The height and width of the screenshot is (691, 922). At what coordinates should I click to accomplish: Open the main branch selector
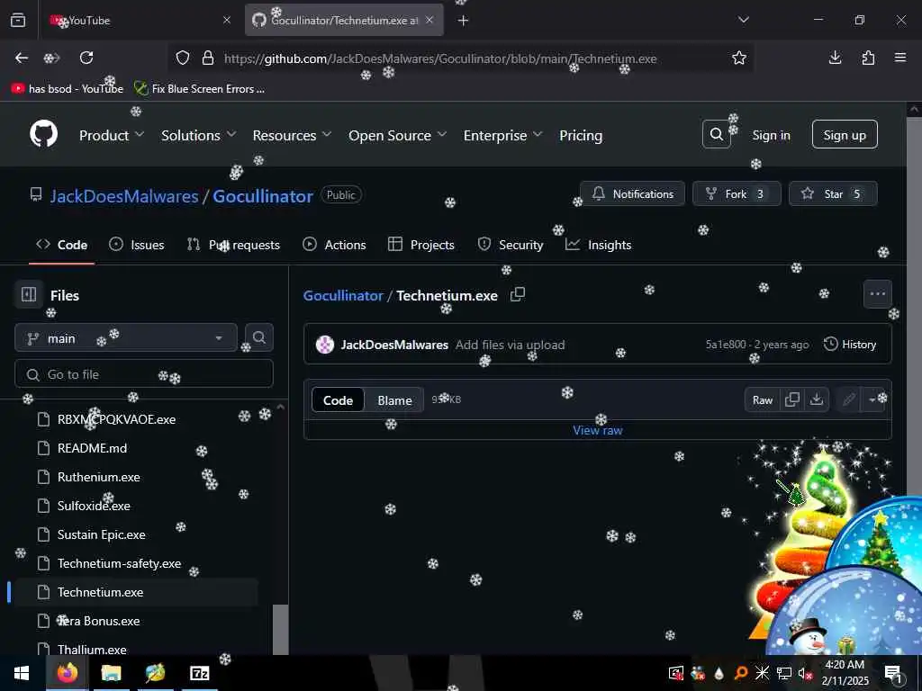126,338
